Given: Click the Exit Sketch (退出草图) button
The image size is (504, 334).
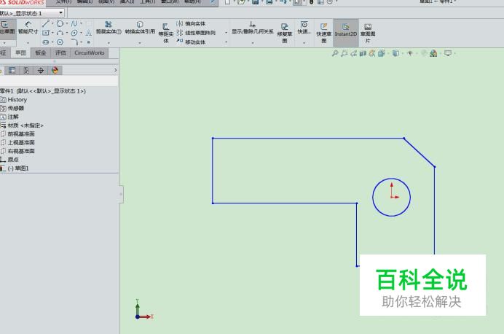Looking at the screenshot, I should tap(7, 28).
